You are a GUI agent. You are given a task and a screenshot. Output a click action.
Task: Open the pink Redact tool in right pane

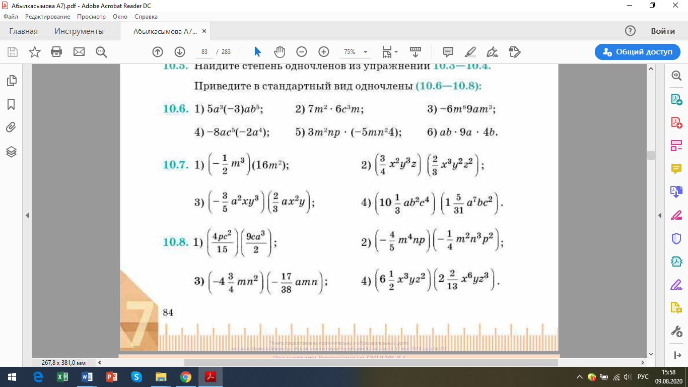tap(676, 215)
